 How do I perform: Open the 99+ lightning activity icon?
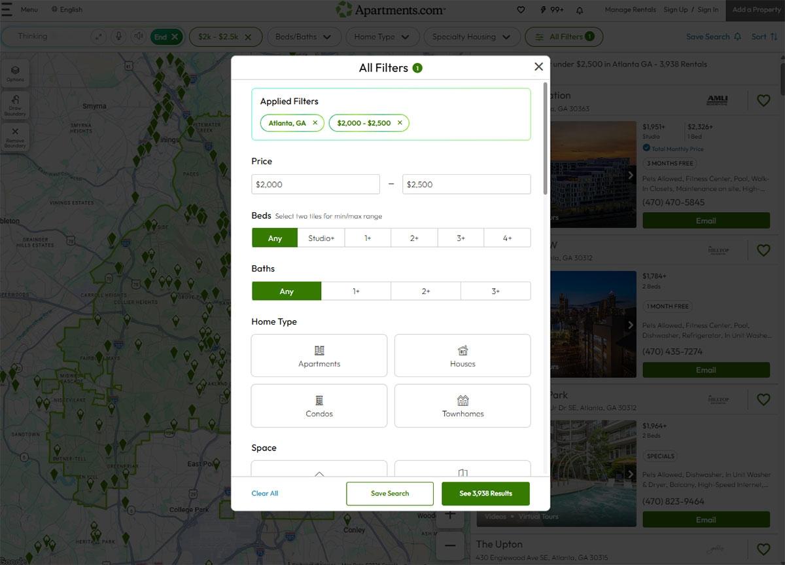click(x=552, y=10)
